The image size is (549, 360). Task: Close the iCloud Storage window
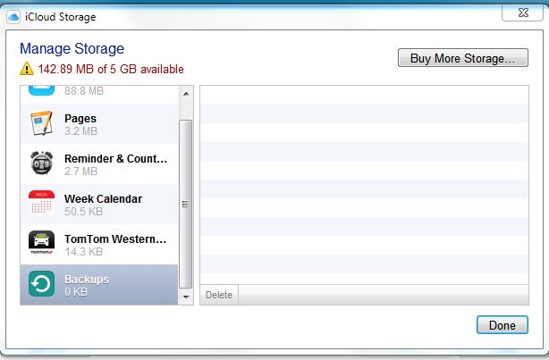(523, 13)
